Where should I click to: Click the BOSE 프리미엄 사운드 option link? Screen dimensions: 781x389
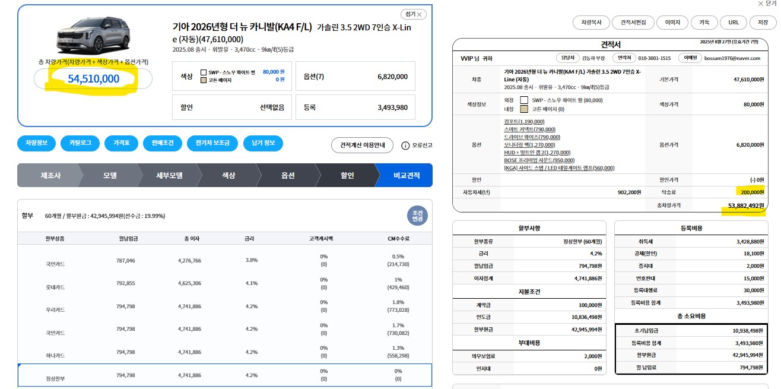[539, 160]
